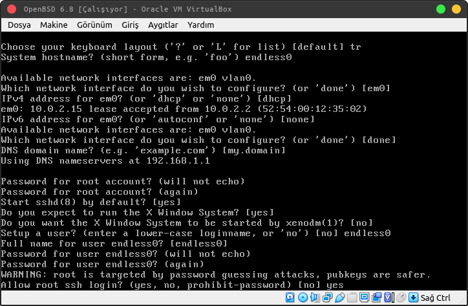Click the Sağ Ctrl host key label
Screen dimensions: 468x306
[435, 298]
